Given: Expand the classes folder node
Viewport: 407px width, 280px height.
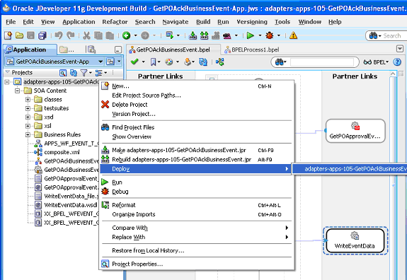Looking at the screenshot, I should click(28, 100).
